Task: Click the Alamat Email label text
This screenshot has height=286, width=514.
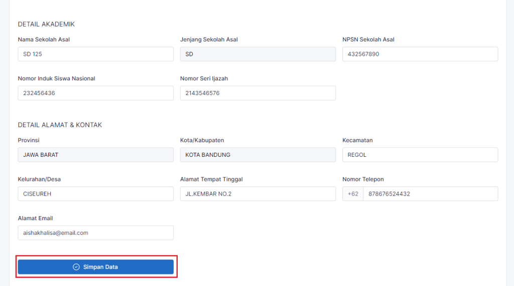Action: tap(35, 218)
